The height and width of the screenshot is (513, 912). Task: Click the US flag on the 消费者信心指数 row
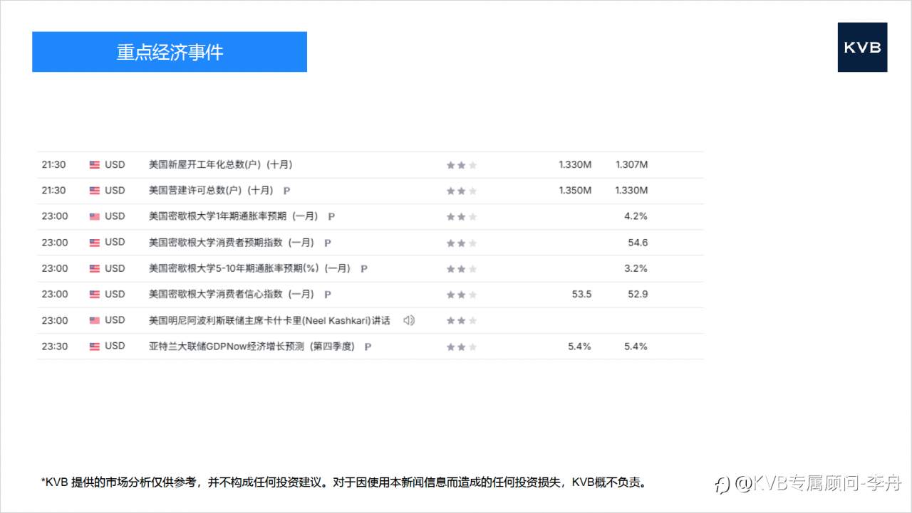click(x=94, y=294)
